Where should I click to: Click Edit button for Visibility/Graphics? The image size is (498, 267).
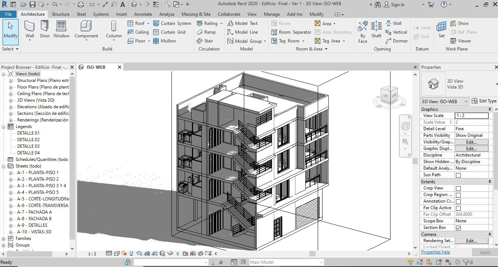click(471, 142)
